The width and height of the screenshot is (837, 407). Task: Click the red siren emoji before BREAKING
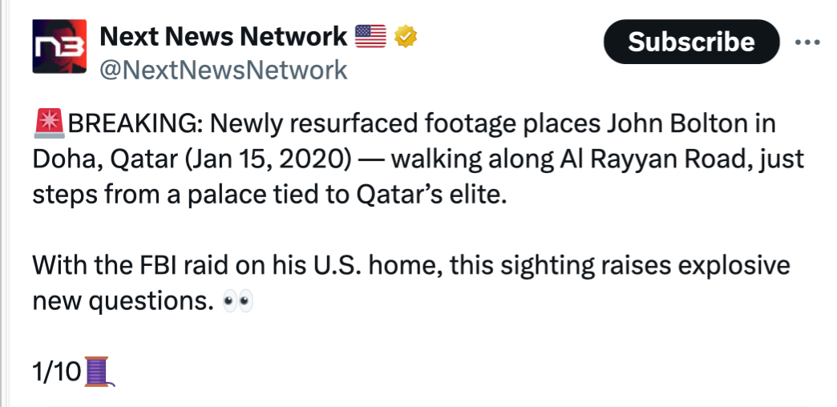click(x=50, y=125)
